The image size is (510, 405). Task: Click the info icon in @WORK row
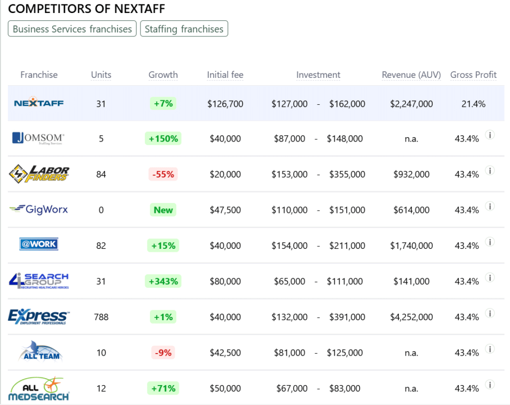[x=490, y=241]
